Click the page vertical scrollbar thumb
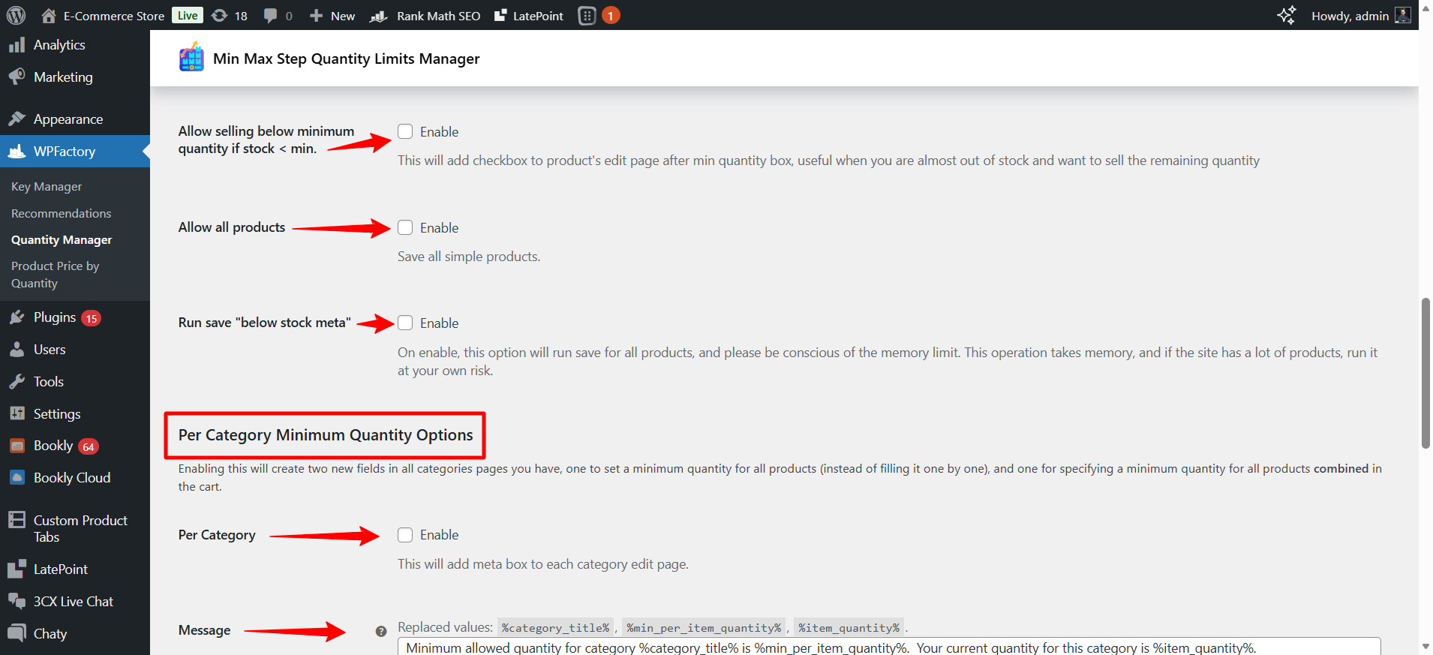The width and height of the screenshot is (1433, 655). pyautogui.click(x=1425, y=373)
